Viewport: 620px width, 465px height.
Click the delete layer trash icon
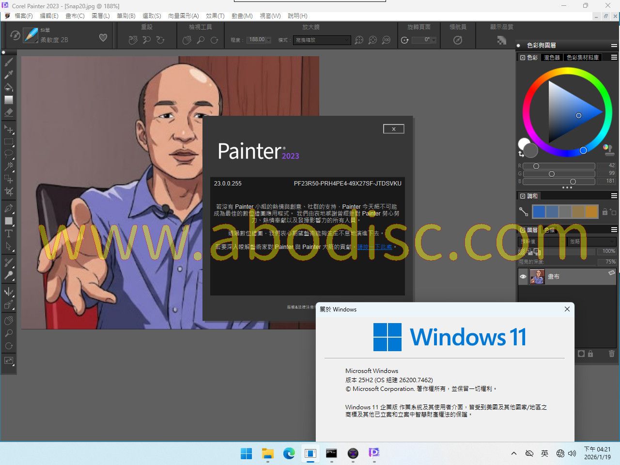[612, 354]
